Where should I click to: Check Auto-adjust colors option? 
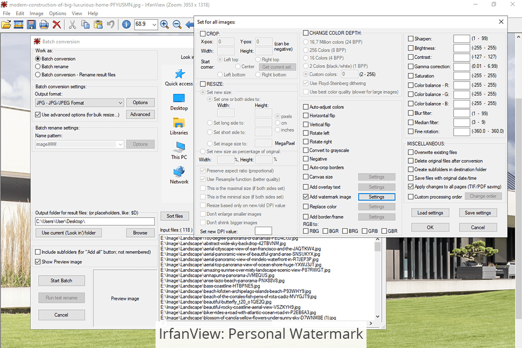point(306,107)
